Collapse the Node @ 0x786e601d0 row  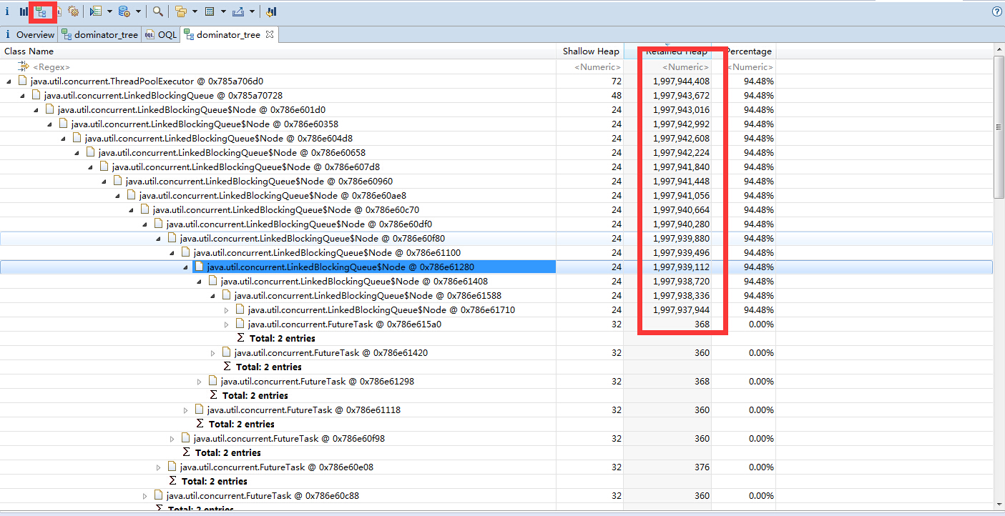point(36,110)
